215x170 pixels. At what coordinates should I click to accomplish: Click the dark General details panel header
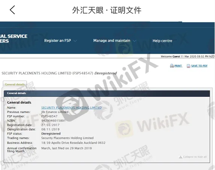[107, 93]
